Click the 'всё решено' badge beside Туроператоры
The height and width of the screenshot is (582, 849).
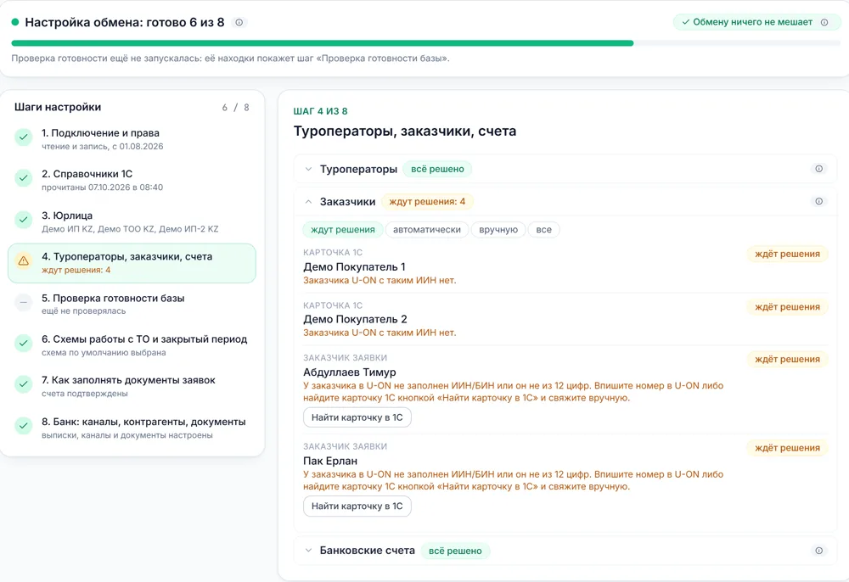pos(437,169)
